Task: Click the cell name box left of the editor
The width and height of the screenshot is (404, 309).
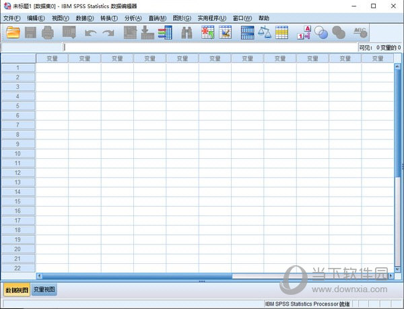Action: pos(32,47)
